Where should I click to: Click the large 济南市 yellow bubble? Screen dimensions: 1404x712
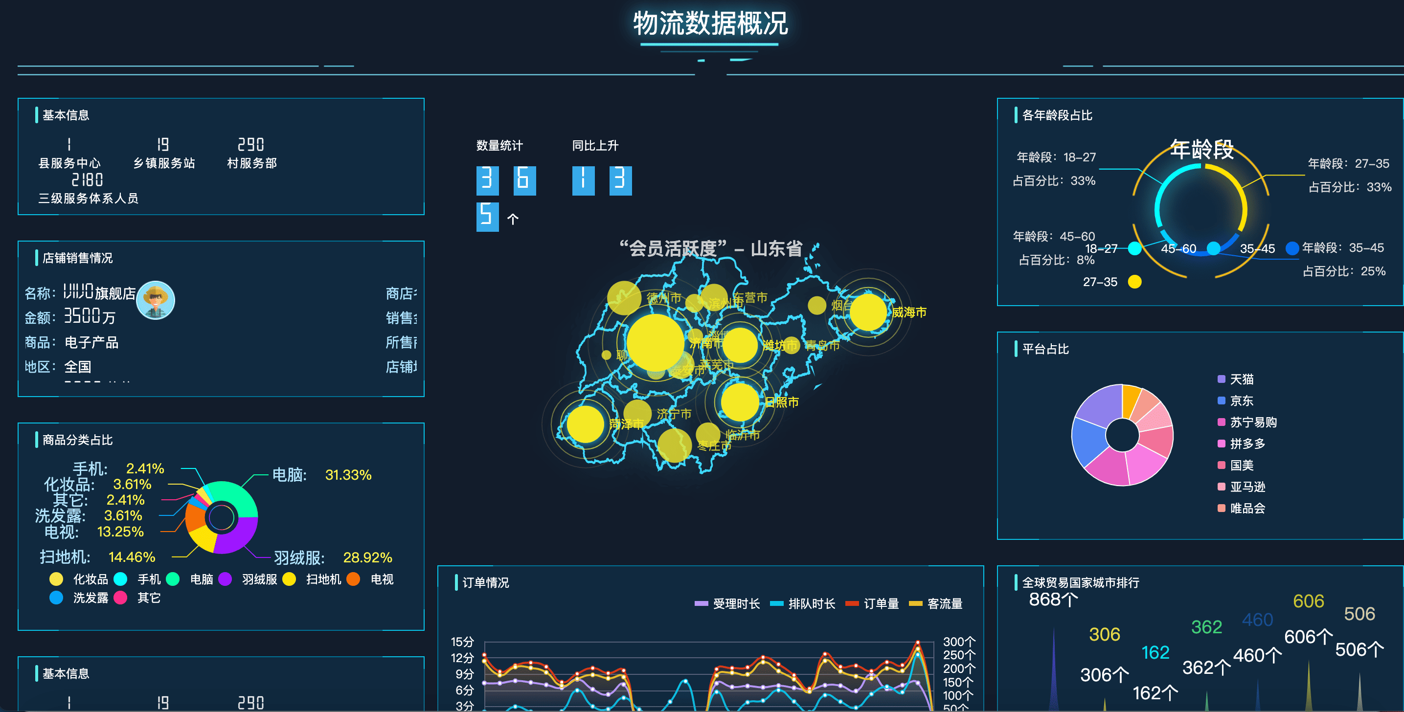tap(655, 343)
